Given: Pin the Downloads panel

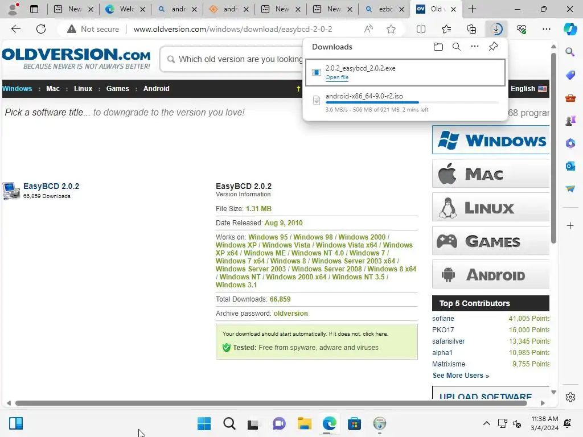Looking at the screenshot, I should tap(493, 47).
